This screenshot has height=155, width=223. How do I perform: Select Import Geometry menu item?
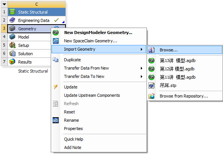point(99,49)
